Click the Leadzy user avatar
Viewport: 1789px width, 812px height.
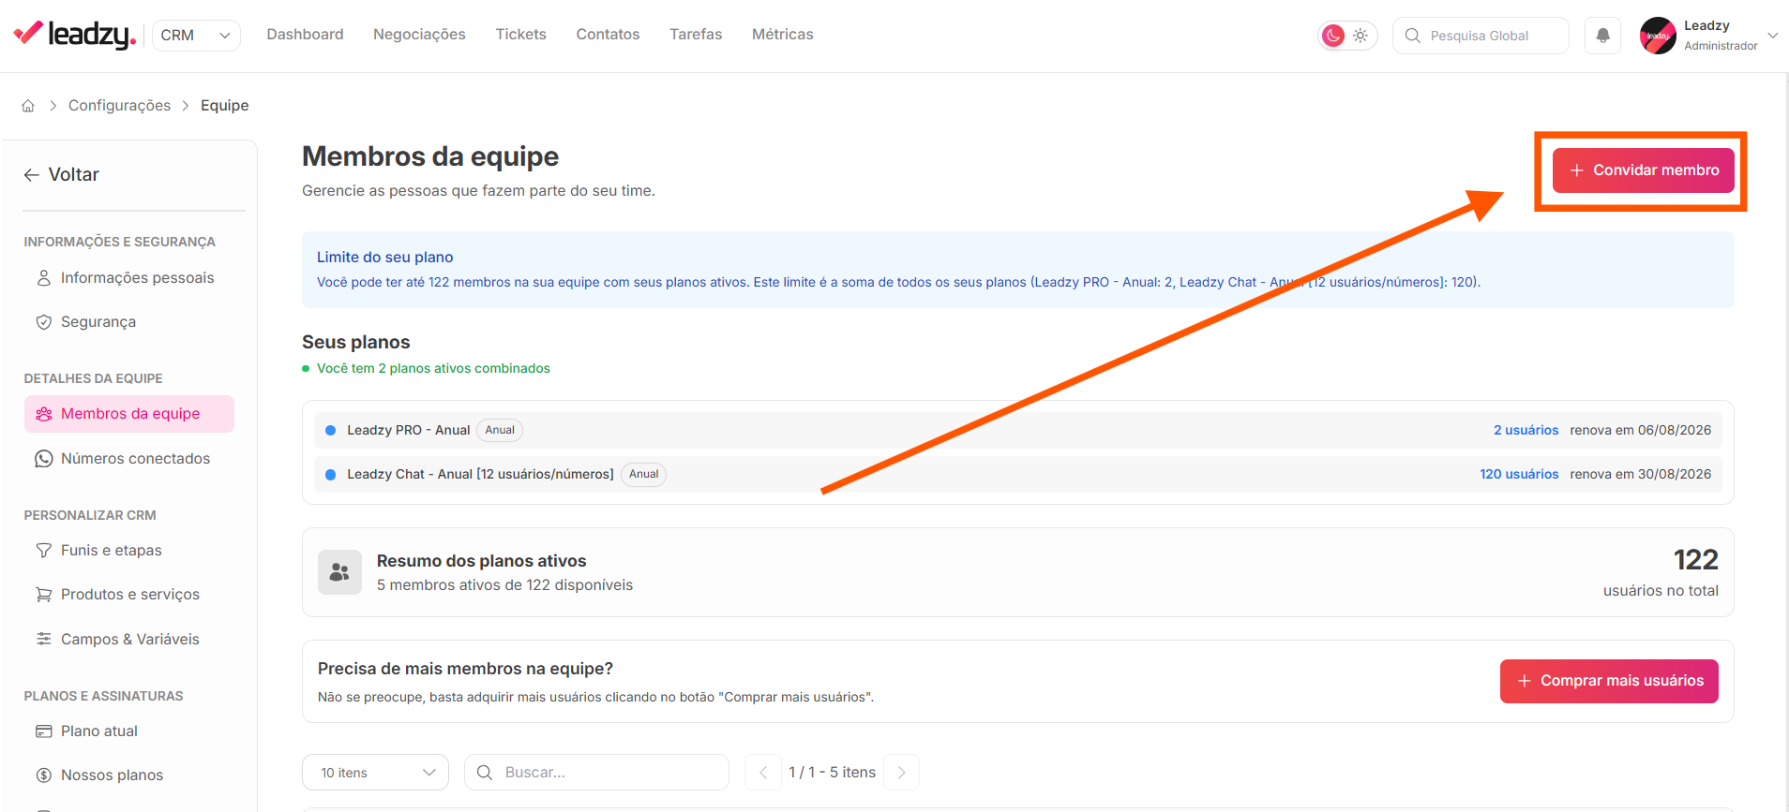(x=1658, y=36)
